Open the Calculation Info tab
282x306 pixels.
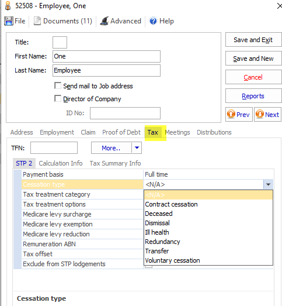pos(61,163)
